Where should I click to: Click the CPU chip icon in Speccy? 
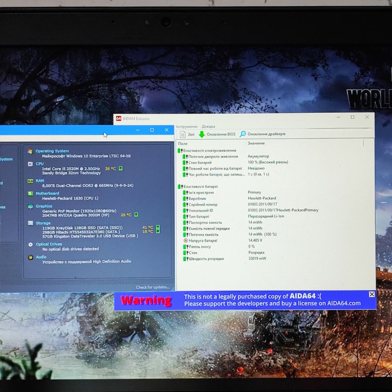(30, 164)
